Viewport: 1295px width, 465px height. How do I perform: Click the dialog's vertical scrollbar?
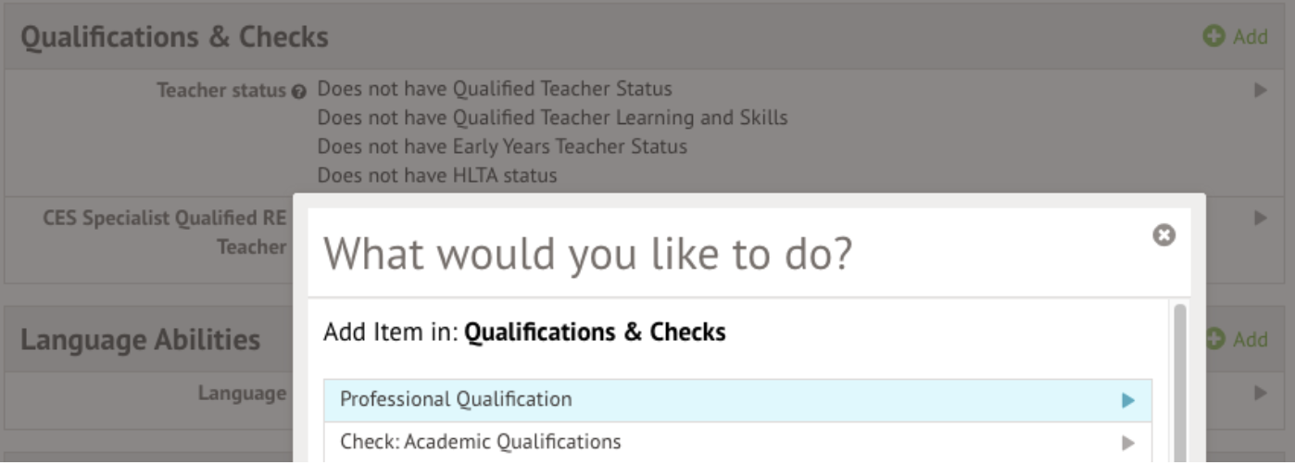tap(1179, 380)
